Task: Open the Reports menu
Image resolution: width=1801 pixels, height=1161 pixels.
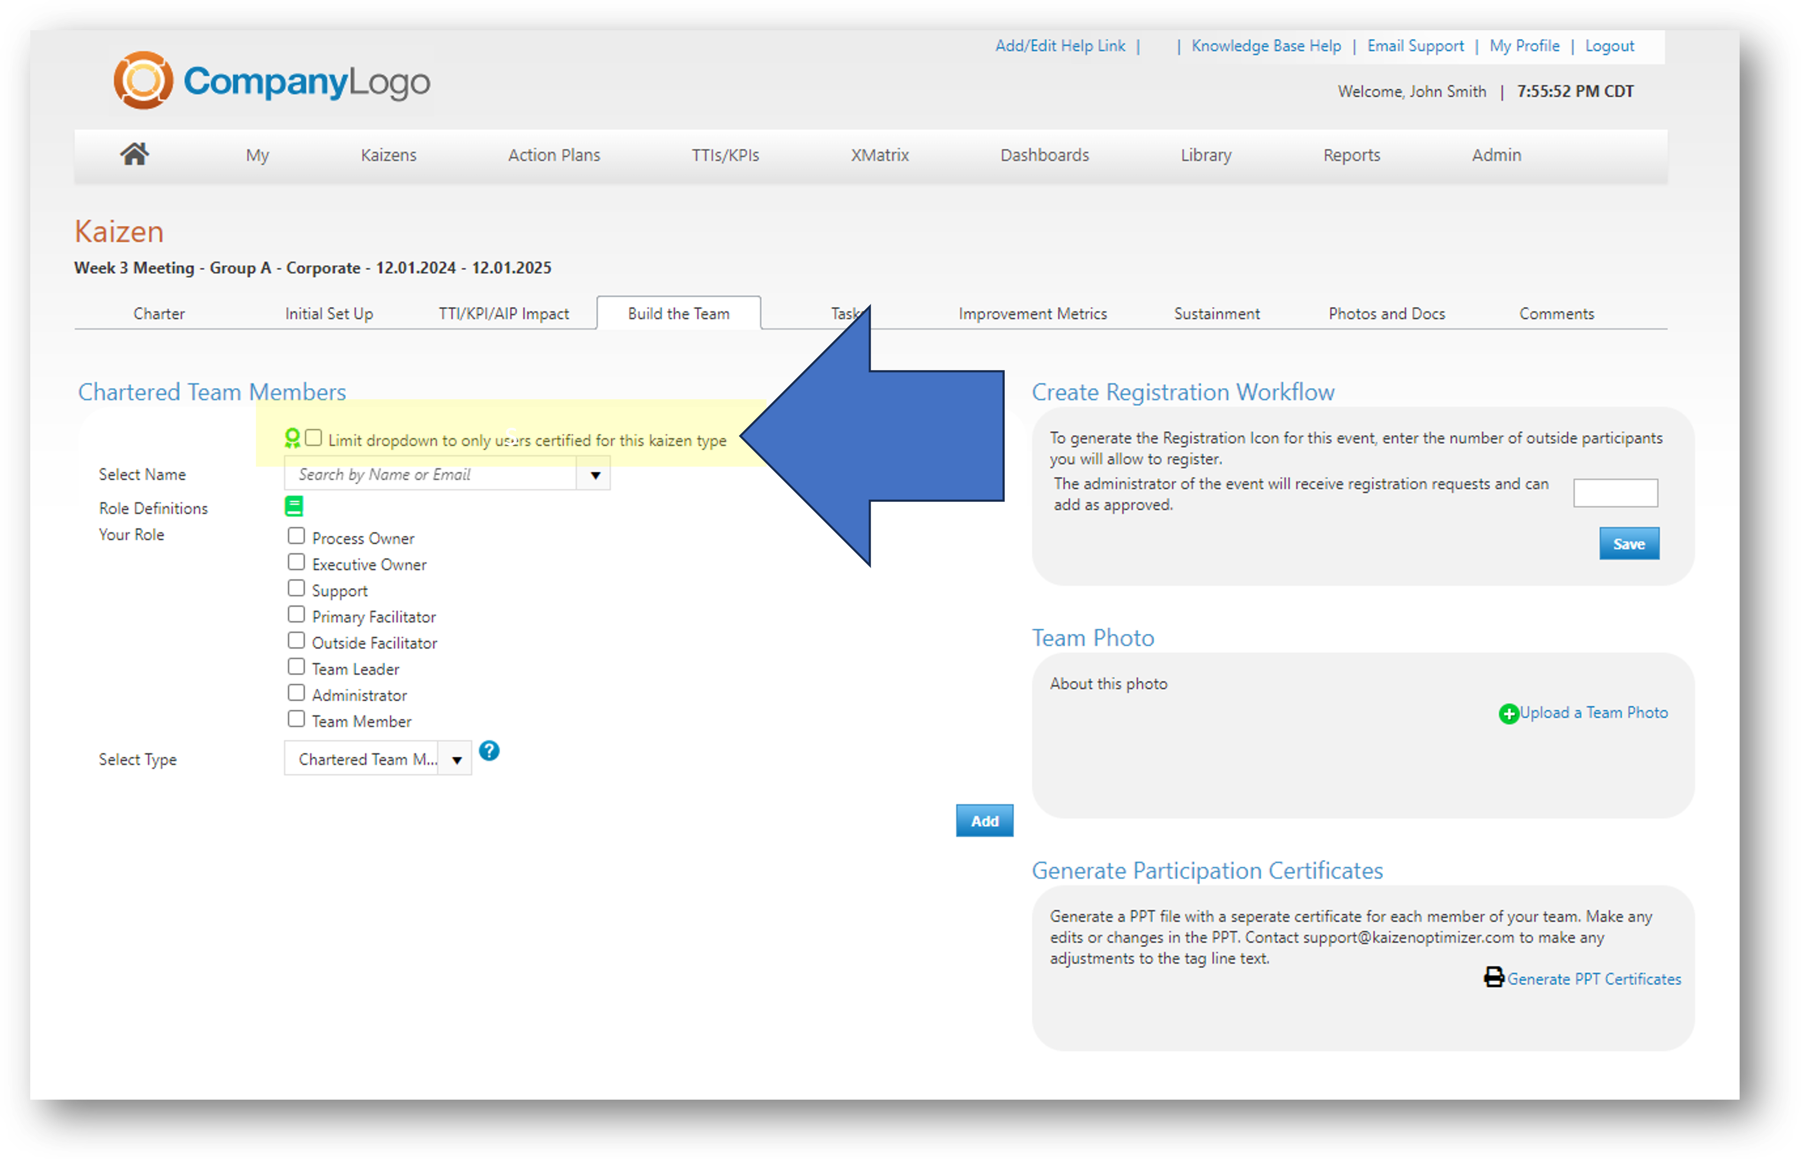Action: (1351, 155)
